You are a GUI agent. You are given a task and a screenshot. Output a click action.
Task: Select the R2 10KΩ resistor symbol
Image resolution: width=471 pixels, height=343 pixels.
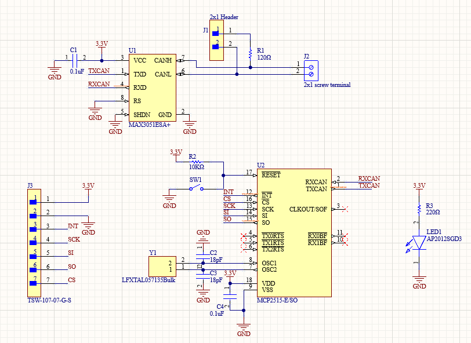coord(197,162)
